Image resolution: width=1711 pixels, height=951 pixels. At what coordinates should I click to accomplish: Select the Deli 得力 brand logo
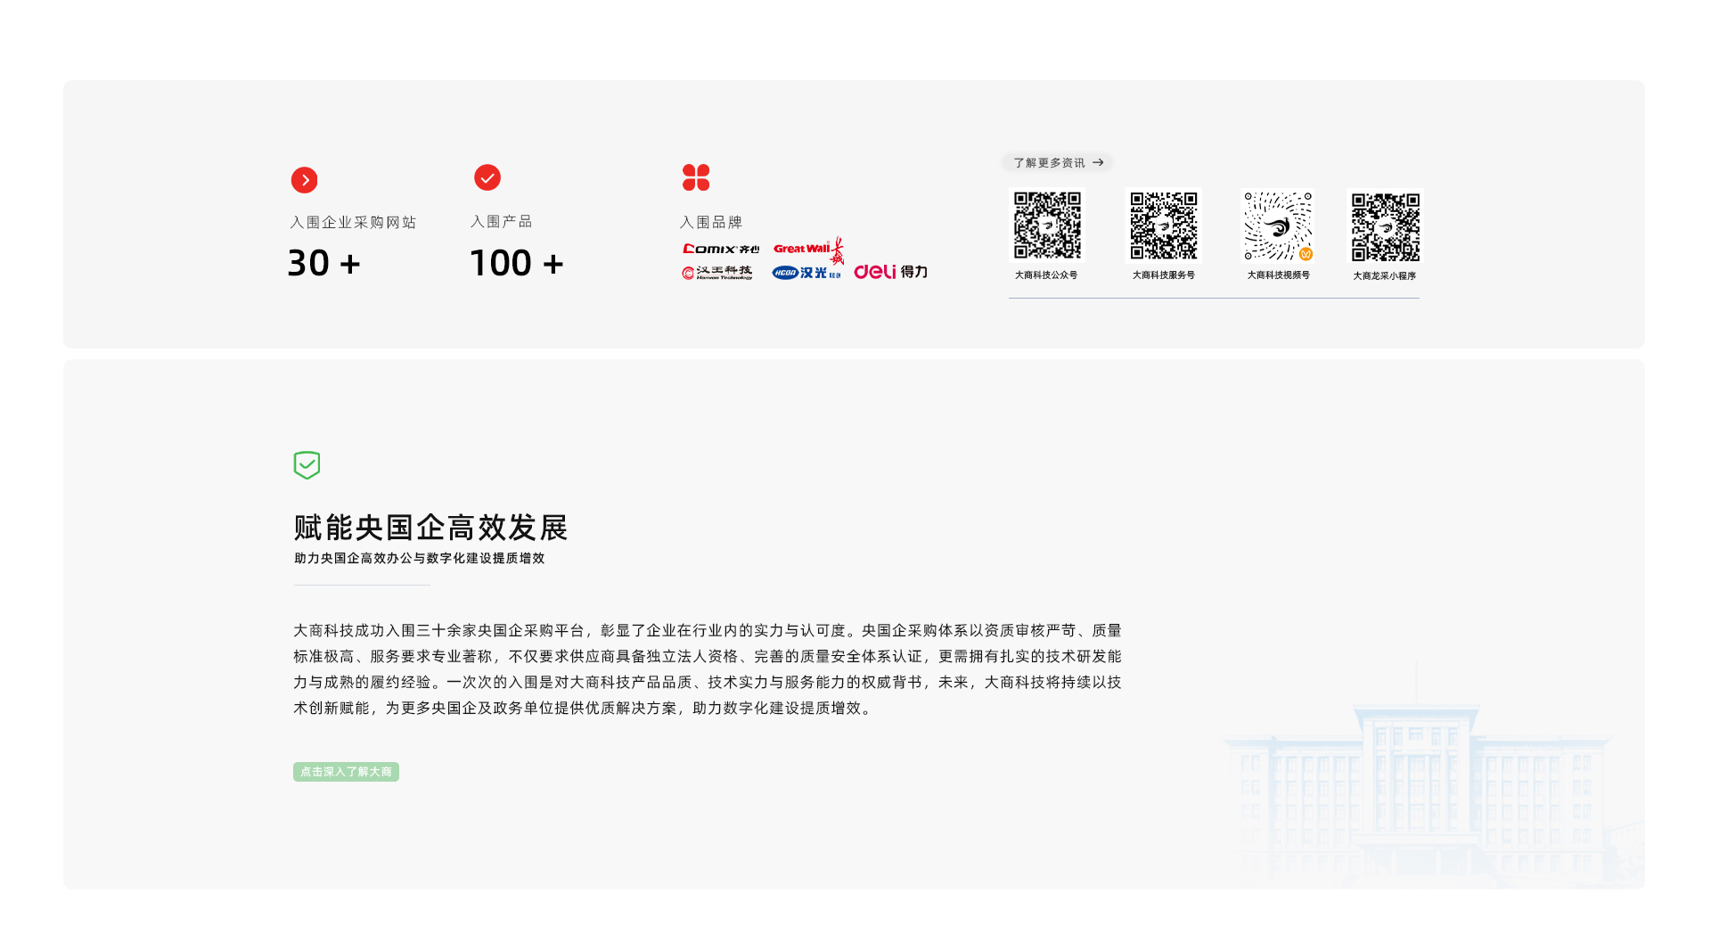(x=890, y=272)
